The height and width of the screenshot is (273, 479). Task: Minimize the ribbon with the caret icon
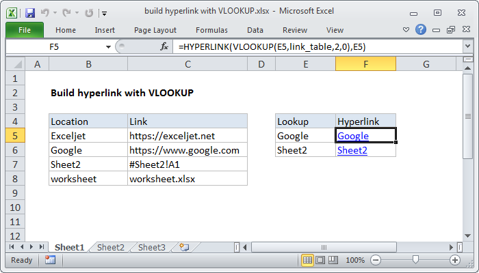pyautogui.click(x=406, y=30)
